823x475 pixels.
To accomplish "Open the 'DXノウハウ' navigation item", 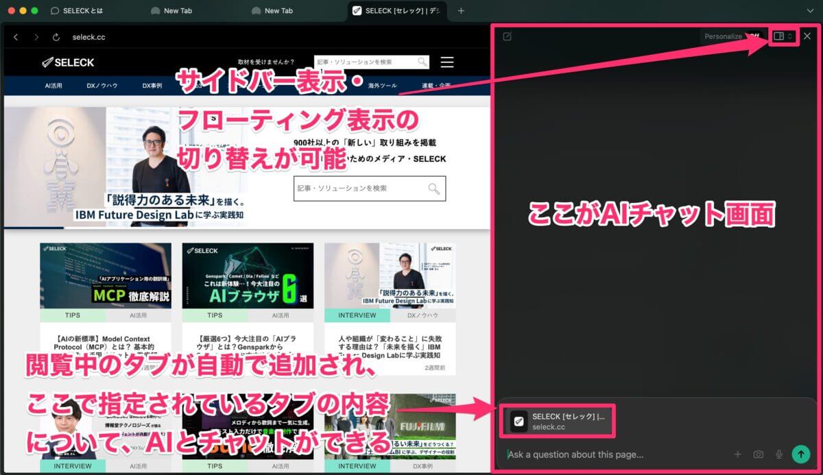I will (x=102, y=86).
